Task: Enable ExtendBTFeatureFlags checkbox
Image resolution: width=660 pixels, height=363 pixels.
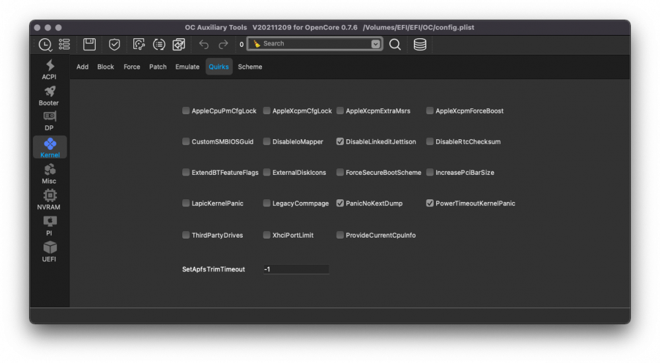Action: click(185, 172)
